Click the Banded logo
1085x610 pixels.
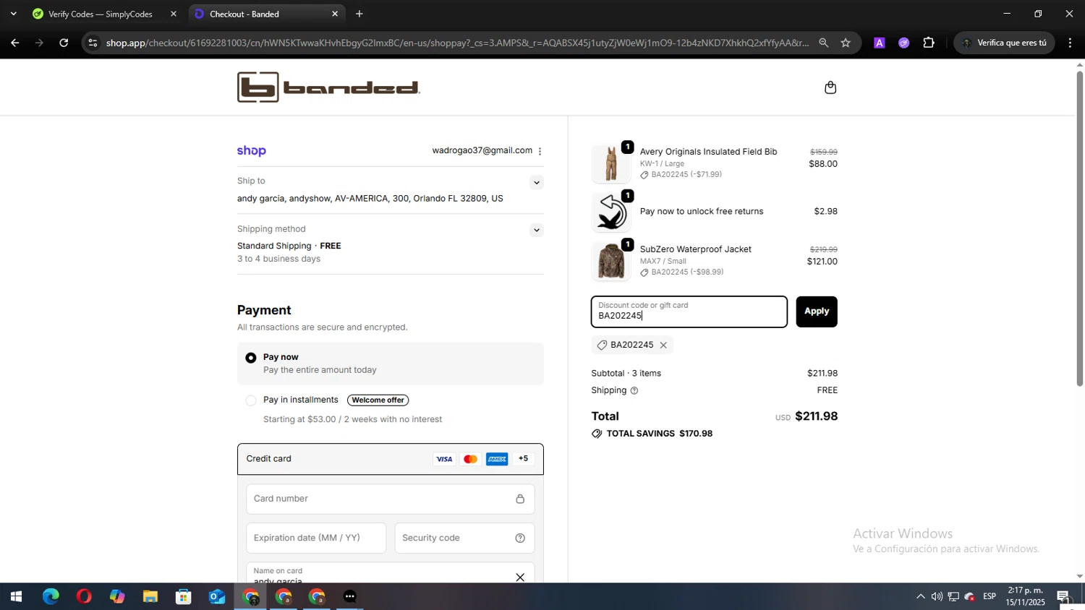click(x=328, y=87)
